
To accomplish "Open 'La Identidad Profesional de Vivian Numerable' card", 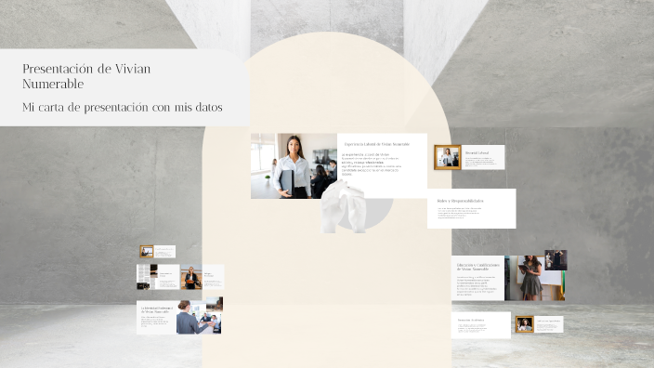I will click(x=156, y=318).
